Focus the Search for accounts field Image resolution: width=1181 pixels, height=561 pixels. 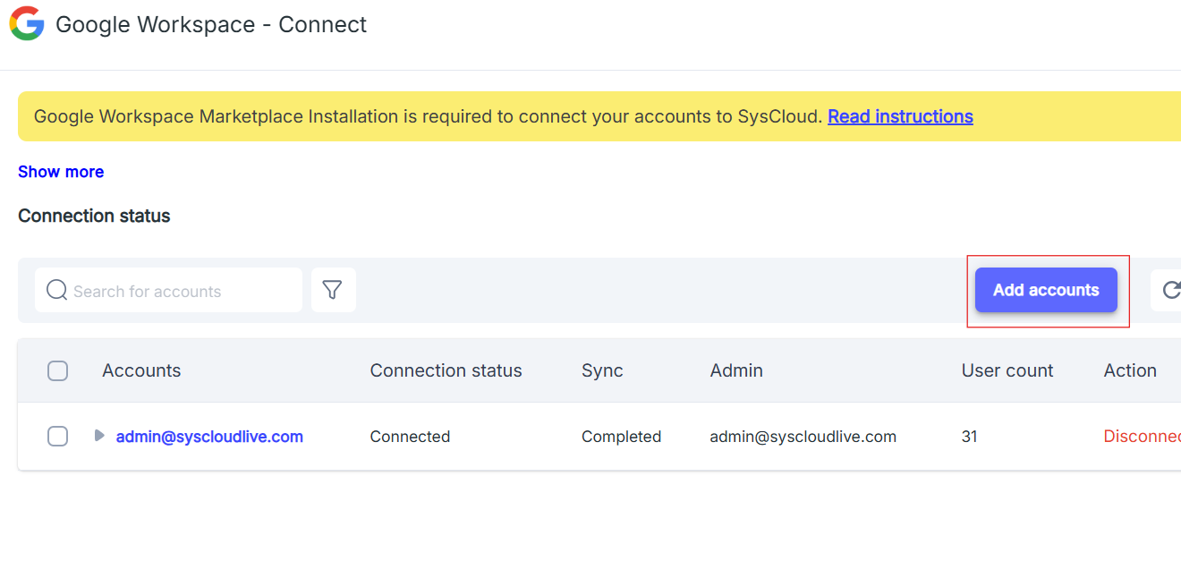pyautogui.click(x=168, y=290)
